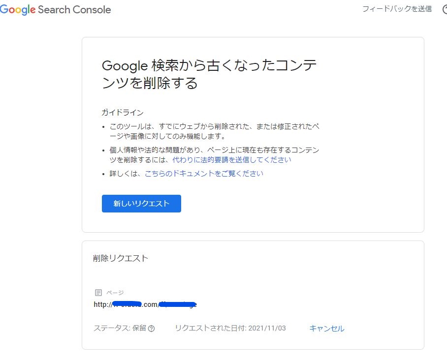Click the first guideline starting with このツールは

point(214,131)
